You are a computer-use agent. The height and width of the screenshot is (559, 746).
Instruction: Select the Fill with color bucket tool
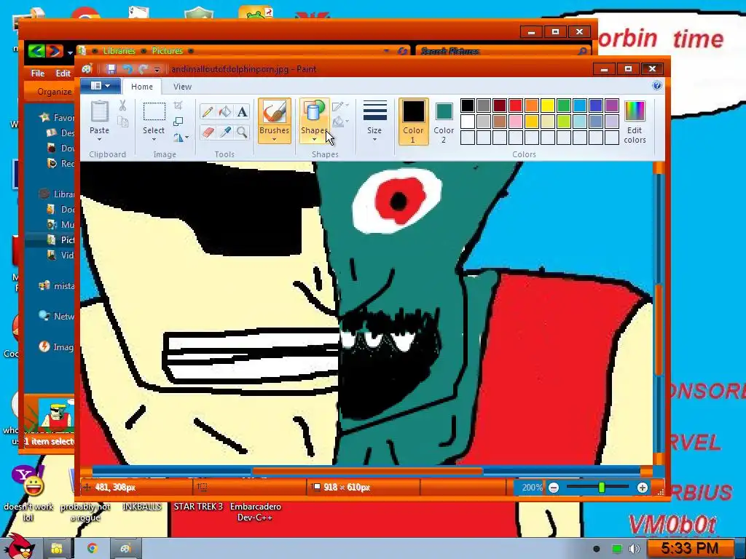click(x=224, y=111)
